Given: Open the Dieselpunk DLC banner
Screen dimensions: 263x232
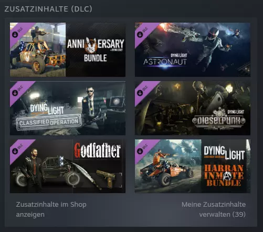Looking at the screenshot, I should click(x=193, y=108).
